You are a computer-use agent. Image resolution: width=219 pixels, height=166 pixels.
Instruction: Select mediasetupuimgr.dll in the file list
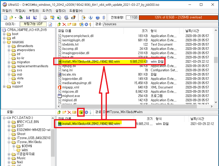coord(77,83)
